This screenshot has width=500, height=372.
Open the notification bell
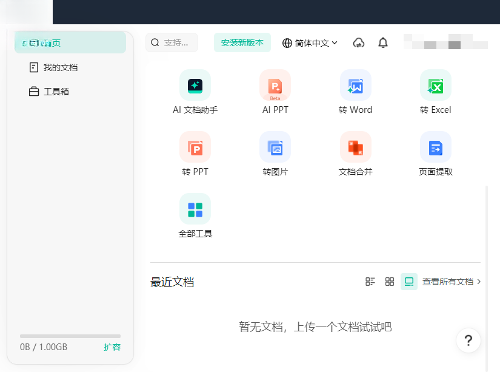point(383,43)
